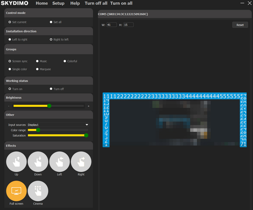Open the Help menu

pos(75,3)
